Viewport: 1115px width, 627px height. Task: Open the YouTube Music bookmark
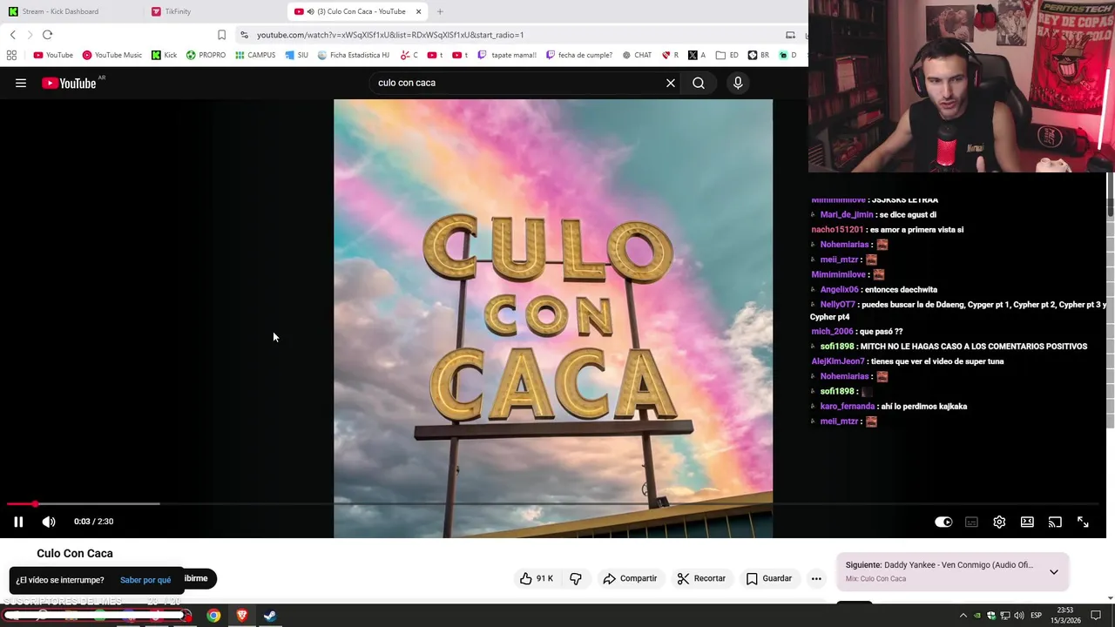pos(111,55)
